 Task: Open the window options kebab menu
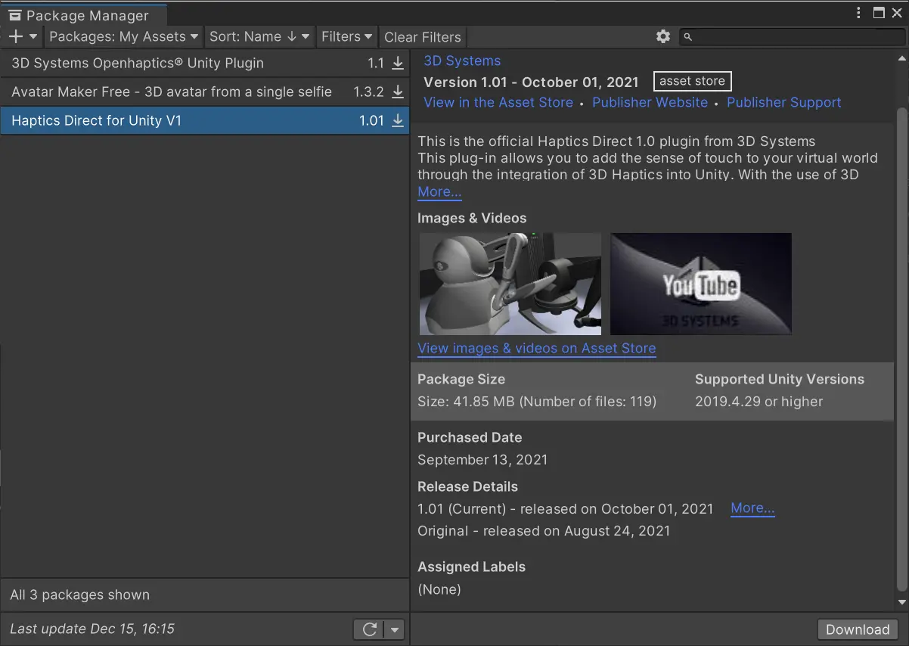[x=859, y=13]
